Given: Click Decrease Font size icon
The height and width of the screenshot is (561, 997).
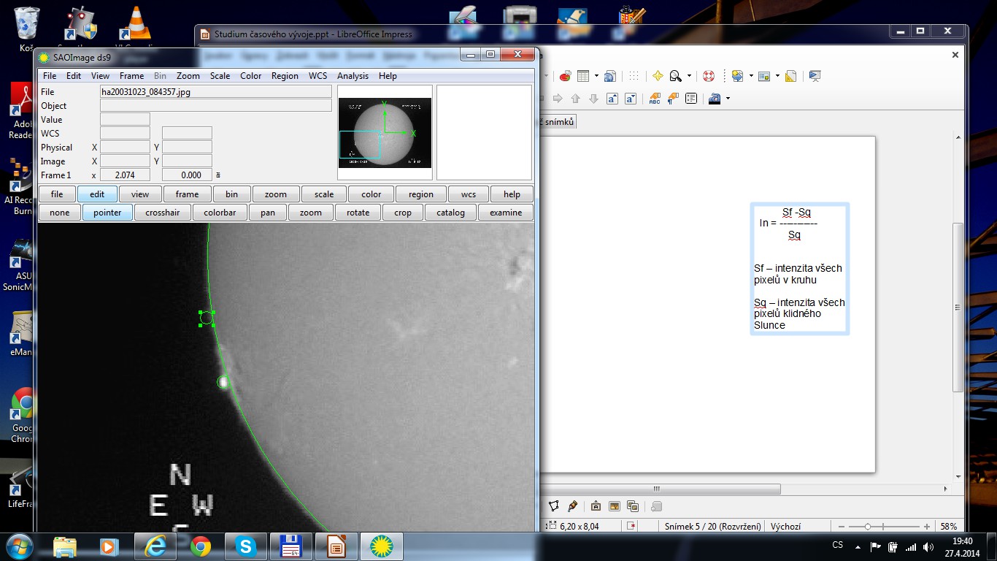Looking at the screenshot, I should 631,99.
